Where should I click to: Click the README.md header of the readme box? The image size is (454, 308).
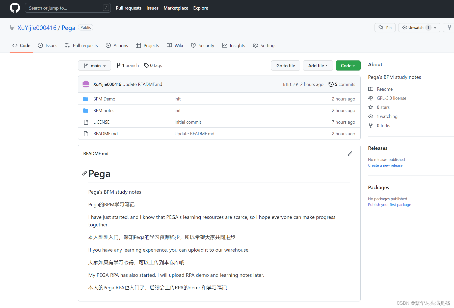[96, 154]
